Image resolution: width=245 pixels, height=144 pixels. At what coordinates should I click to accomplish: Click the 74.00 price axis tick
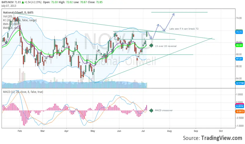239,18
